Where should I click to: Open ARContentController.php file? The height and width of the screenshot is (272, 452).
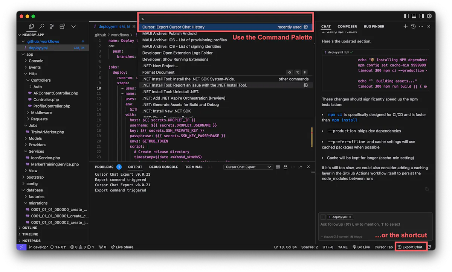point(56,93)
